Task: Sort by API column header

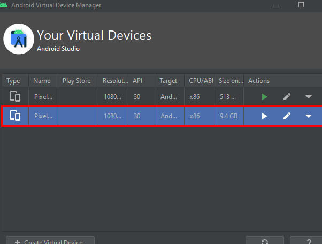Action: pyautogui.click(x=137, y=81)
